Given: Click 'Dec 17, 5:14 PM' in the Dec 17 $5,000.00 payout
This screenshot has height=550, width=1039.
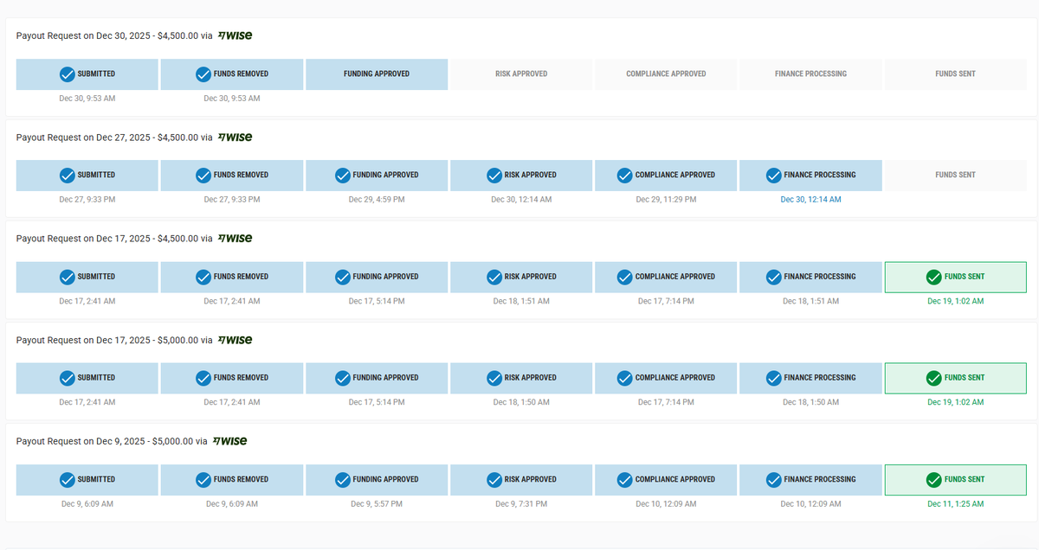Looking at the screenshot, I should pyautogui.click(x=377, y=403).
